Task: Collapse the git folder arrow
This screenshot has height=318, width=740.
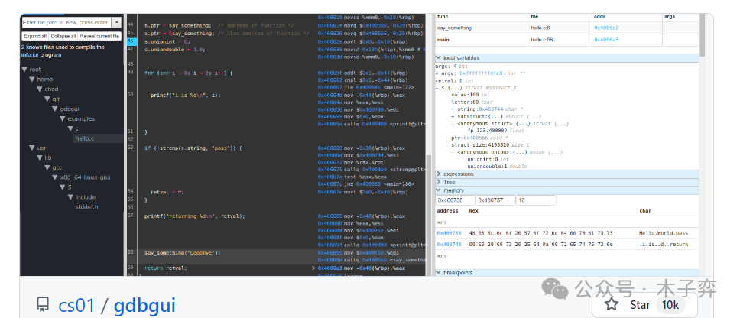Action: click(47, 99)
